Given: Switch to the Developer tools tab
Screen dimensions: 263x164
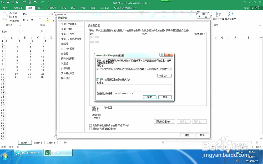Looking at the screenshot, I should point(104,8).
